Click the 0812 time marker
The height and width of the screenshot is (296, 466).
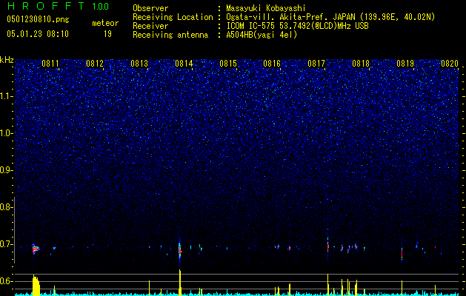pos(95,64)
